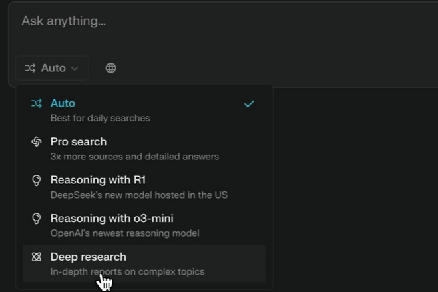The width and height of the screenshot is (438, 292).
Task: Open the Auto mode selector dropdown
Action: [52, 68]
